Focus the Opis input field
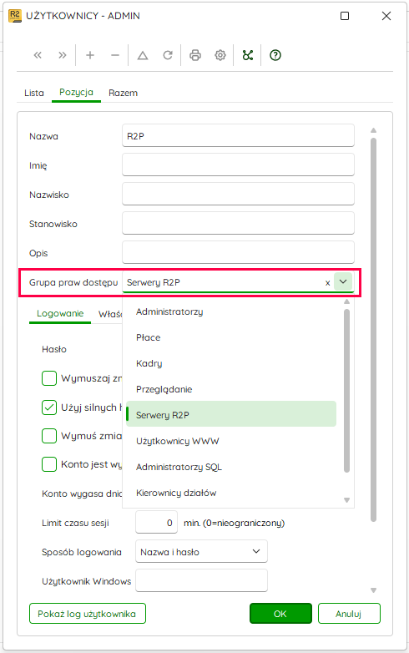Viewport: 409px width, 653px height. (238, 252)
